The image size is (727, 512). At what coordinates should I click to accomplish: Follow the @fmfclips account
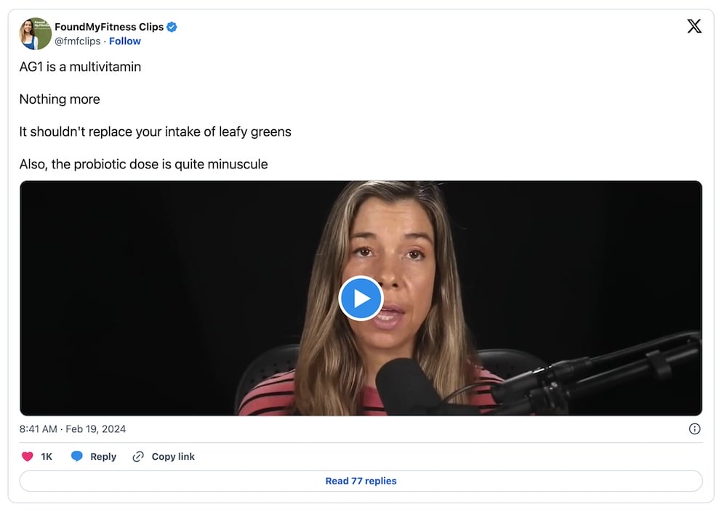click(125, 41)
